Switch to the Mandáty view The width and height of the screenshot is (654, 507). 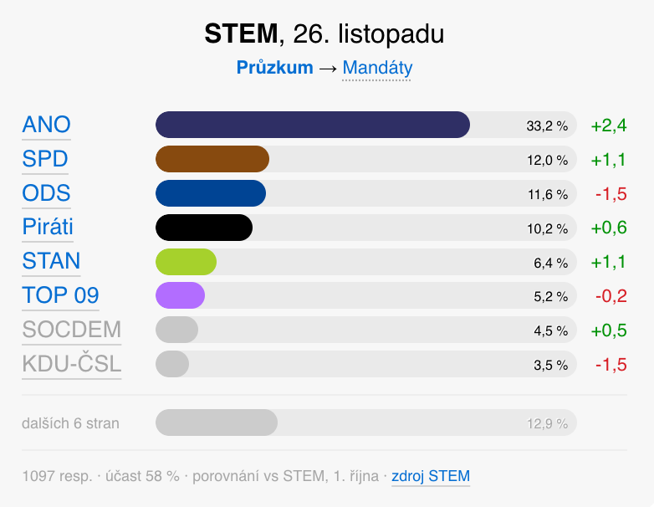tap(377, 68)
